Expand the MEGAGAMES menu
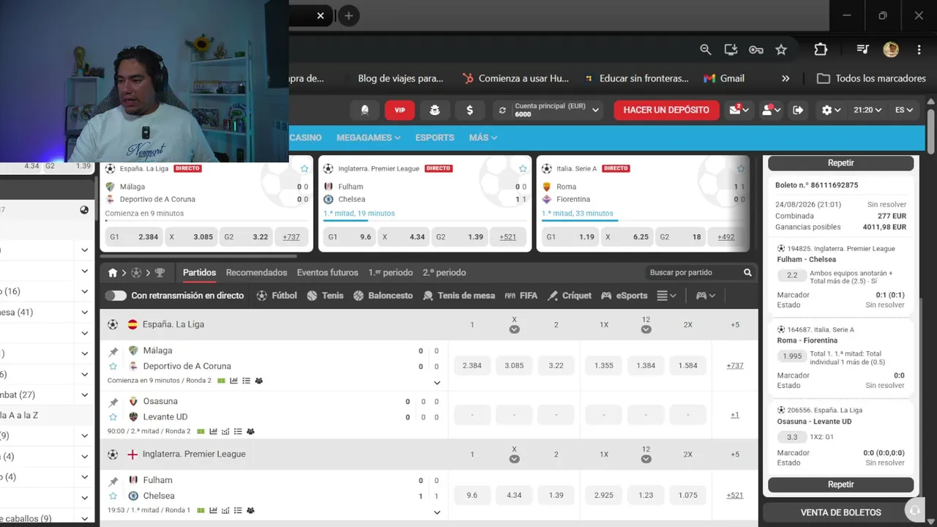Screen dimensions: 937x527 (368, 138)
